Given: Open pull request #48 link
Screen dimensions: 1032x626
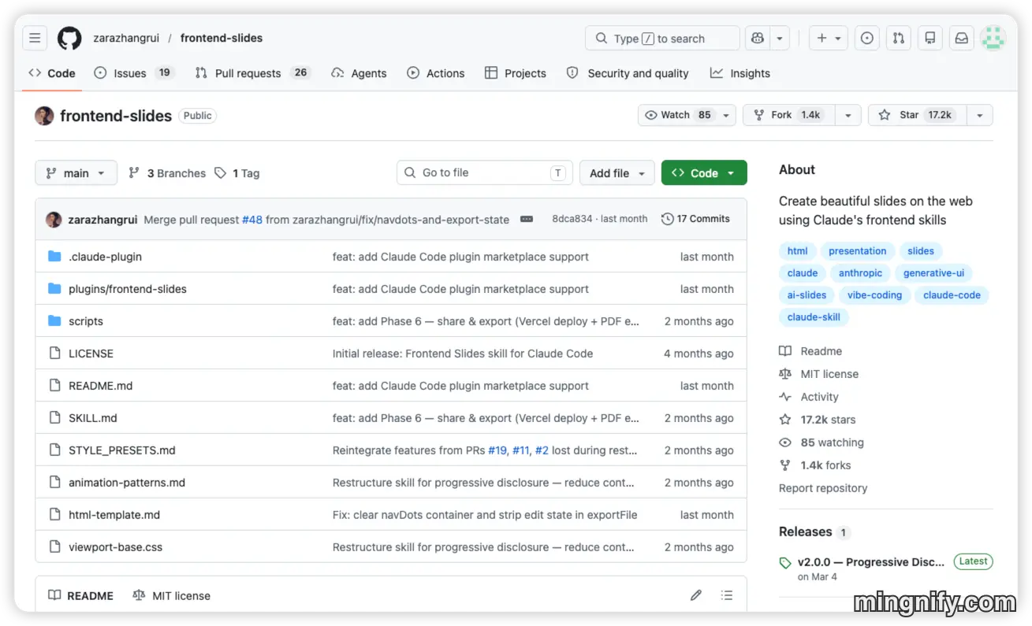Looking at the screenshot, I should click(x=252, y=220).
